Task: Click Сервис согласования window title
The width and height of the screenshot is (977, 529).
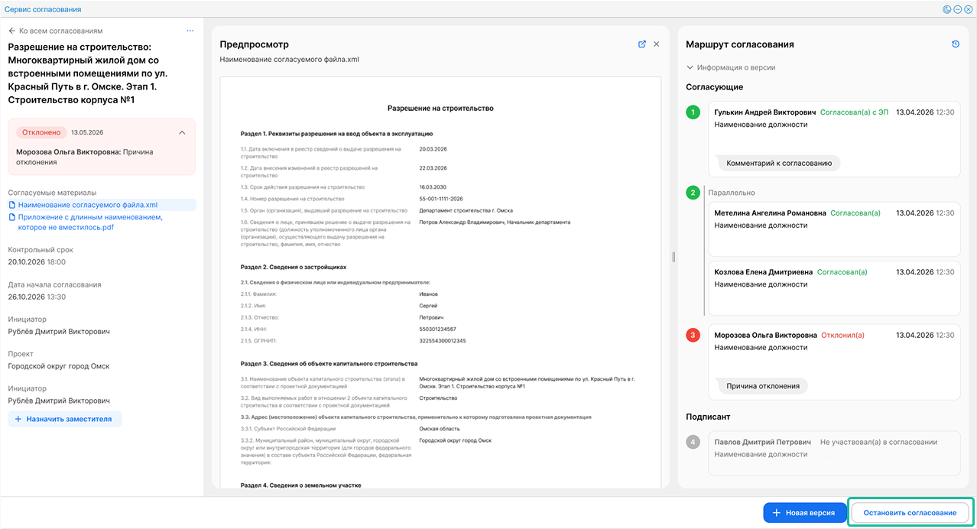Action: 43,9
